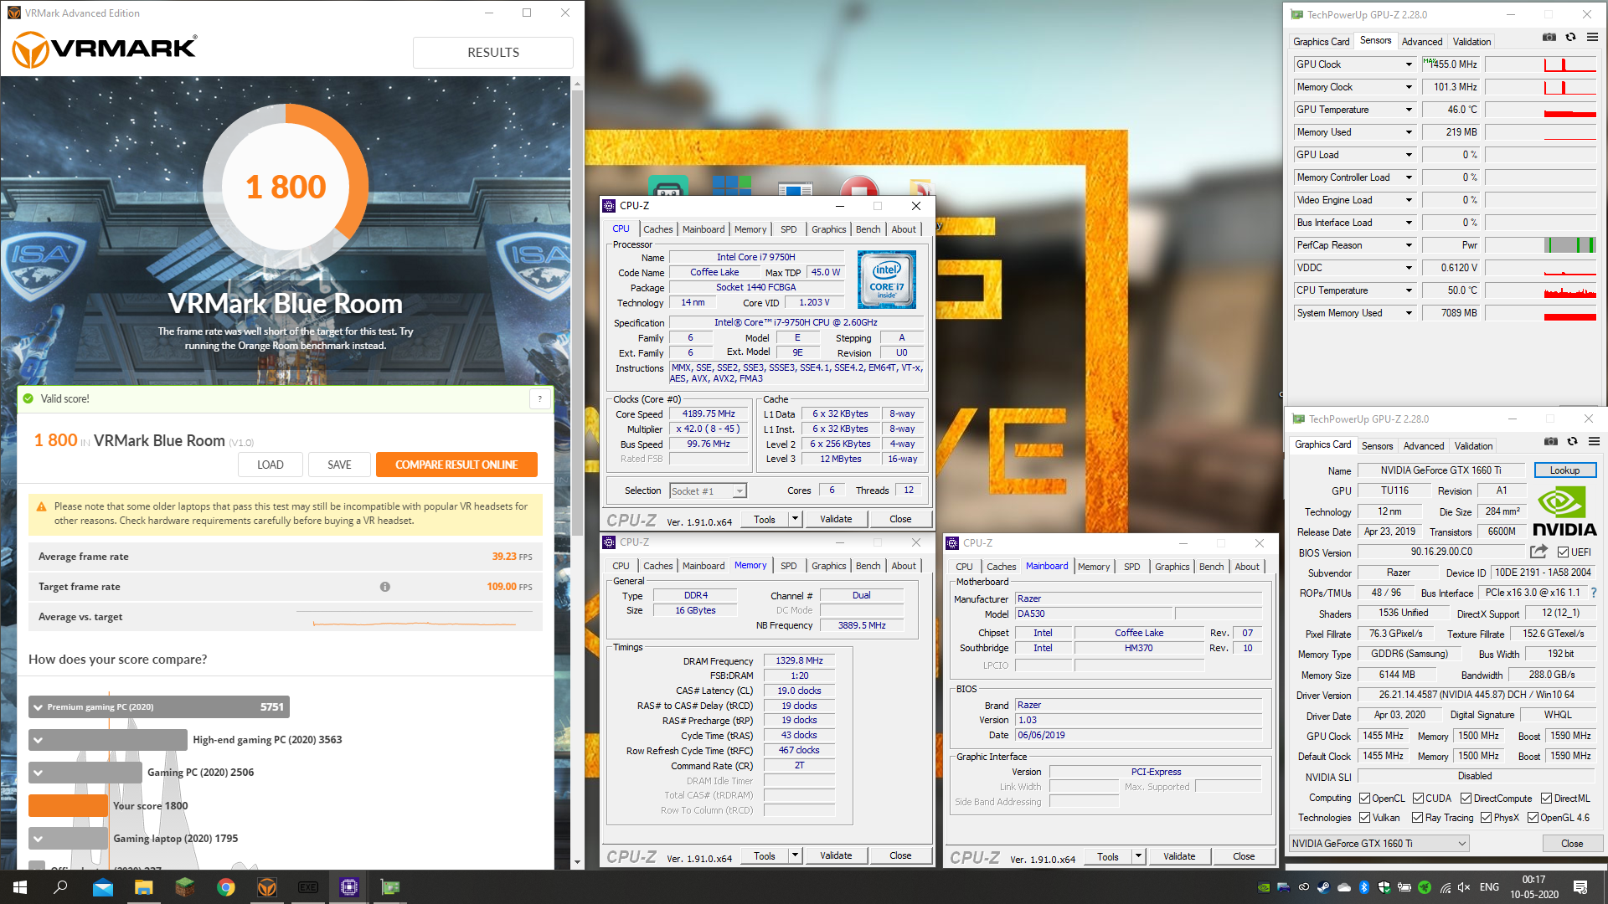The image size is (1608, 904).
Task: Click Bluetooth icon in system tray
Action: click(x=1363, y=887)
